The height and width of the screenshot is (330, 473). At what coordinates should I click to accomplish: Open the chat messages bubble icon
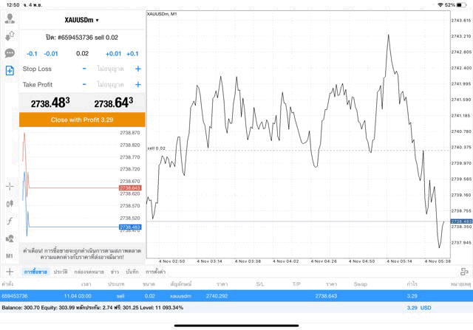(10, 53)
